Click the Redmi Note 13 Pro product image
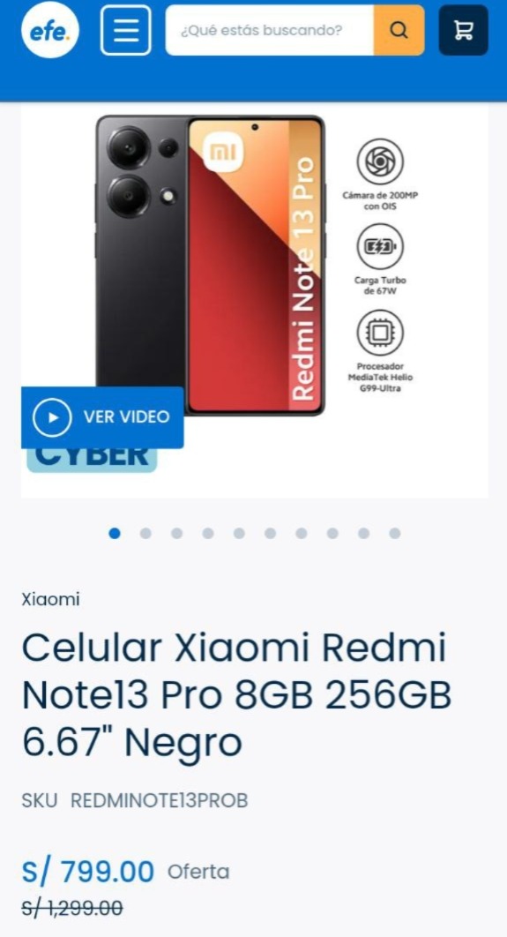Image resolution: width=507 pixels, height=937 pixels. pyautogui.click(x=210, y=266)
